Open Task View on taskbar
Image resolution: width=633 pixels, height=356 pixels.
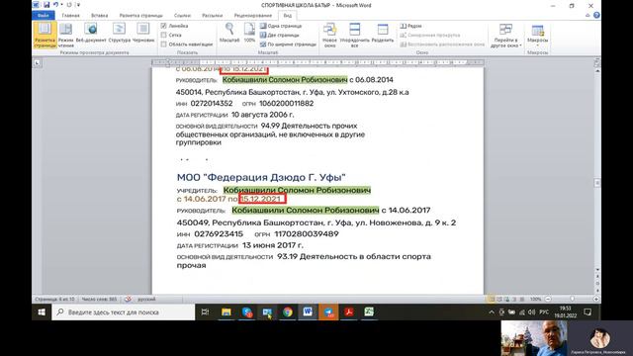pyautogui.click(x=205, y=312)
